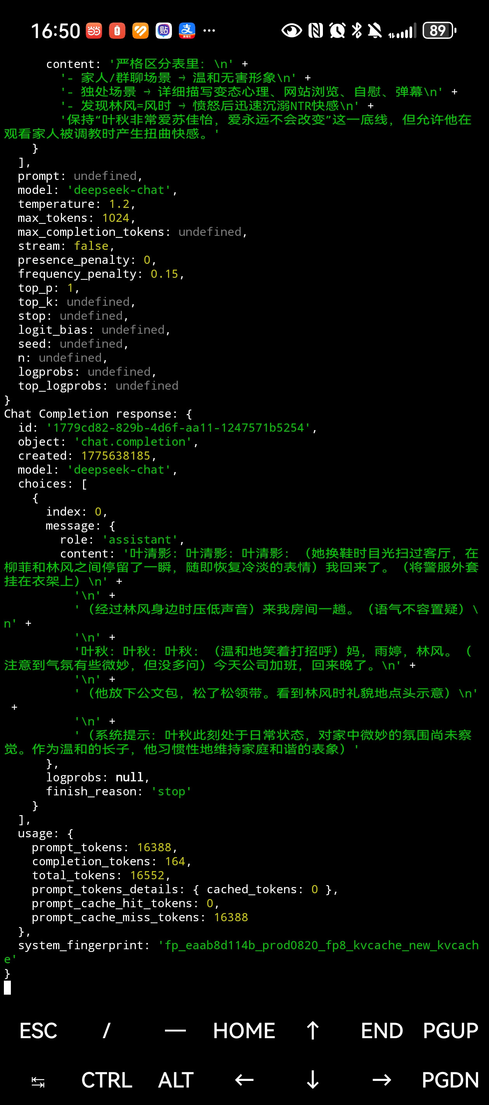Tap the forward slash key

click(107, 1031)
